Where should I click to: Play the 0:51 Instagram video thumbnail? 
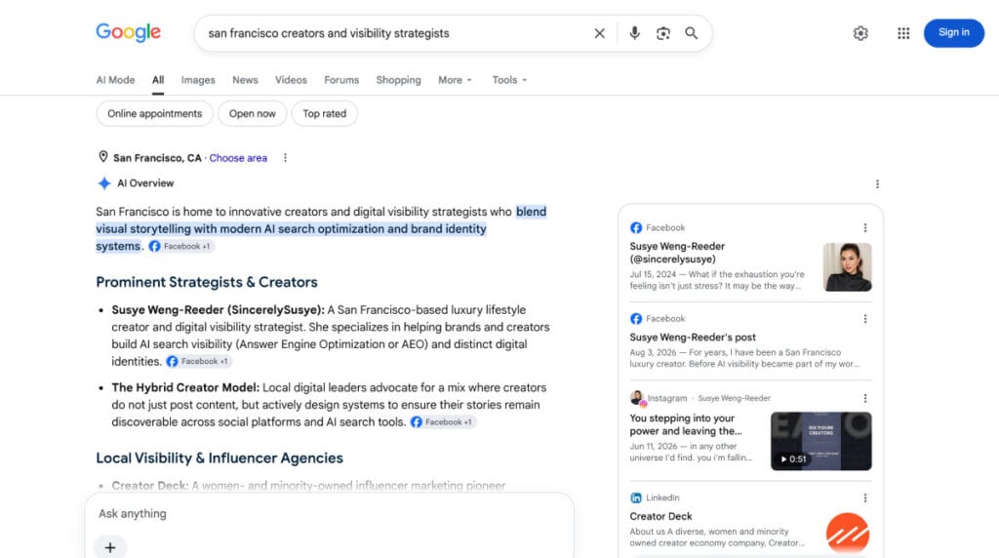(821, 441)
